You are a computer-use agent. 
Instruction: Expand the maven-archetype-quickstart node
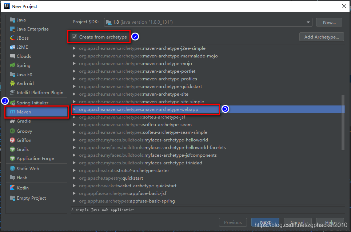coord(74,86)
